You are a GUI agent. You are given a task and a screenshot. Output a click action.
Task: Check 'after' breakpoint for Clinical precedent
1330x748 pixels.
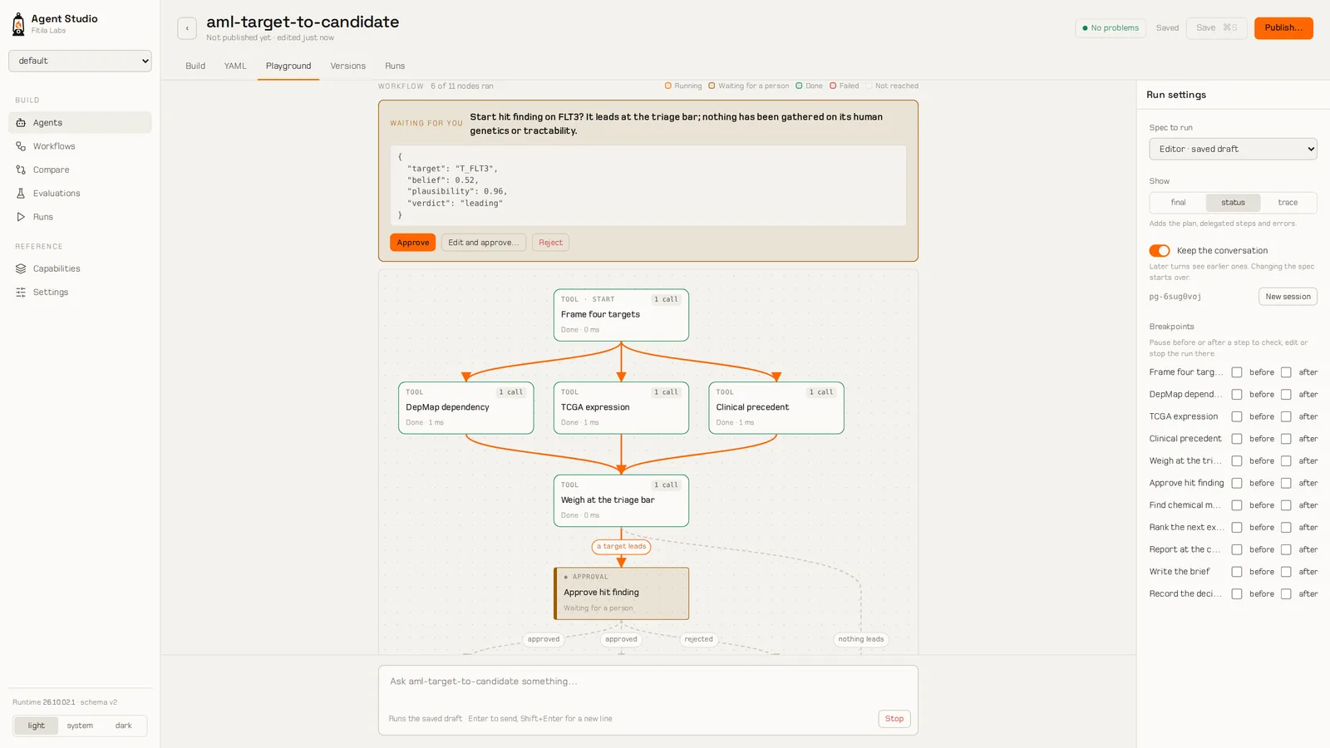point(1286,439)
